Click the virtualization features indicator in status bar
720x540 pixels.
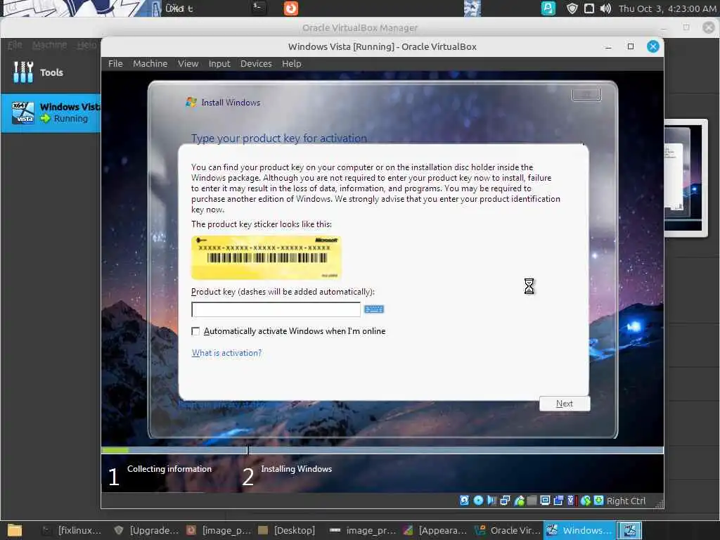571,501
